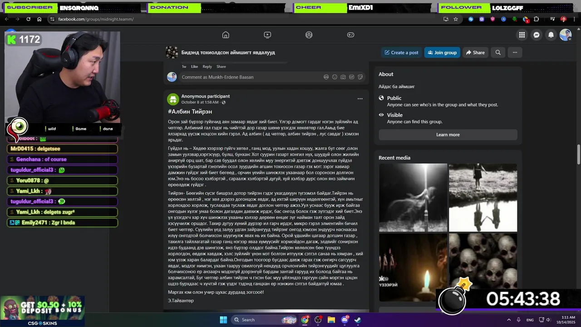
Task: Open the Notifications bell
Action: pyautogui.click(x=551, y=35)
